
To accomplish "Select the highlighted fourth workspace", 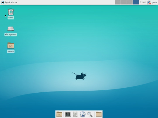I will click(x=136, y=2).
